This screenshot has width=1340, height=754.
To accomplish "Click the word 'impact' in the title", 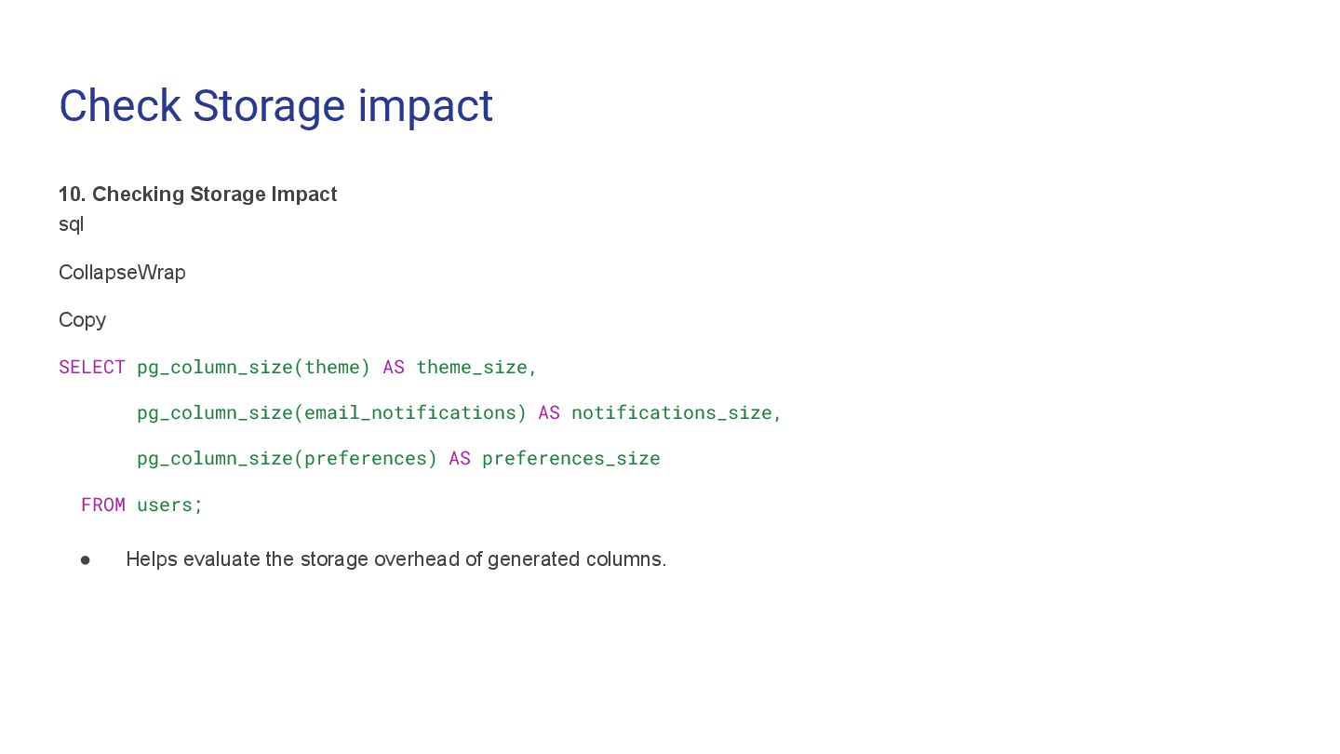I will [x=425, y=107].
